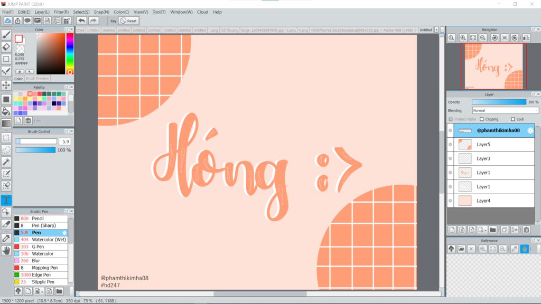Click the speech bubble icon in top toolbar
541x304 pixels.
tap(27, 21)
